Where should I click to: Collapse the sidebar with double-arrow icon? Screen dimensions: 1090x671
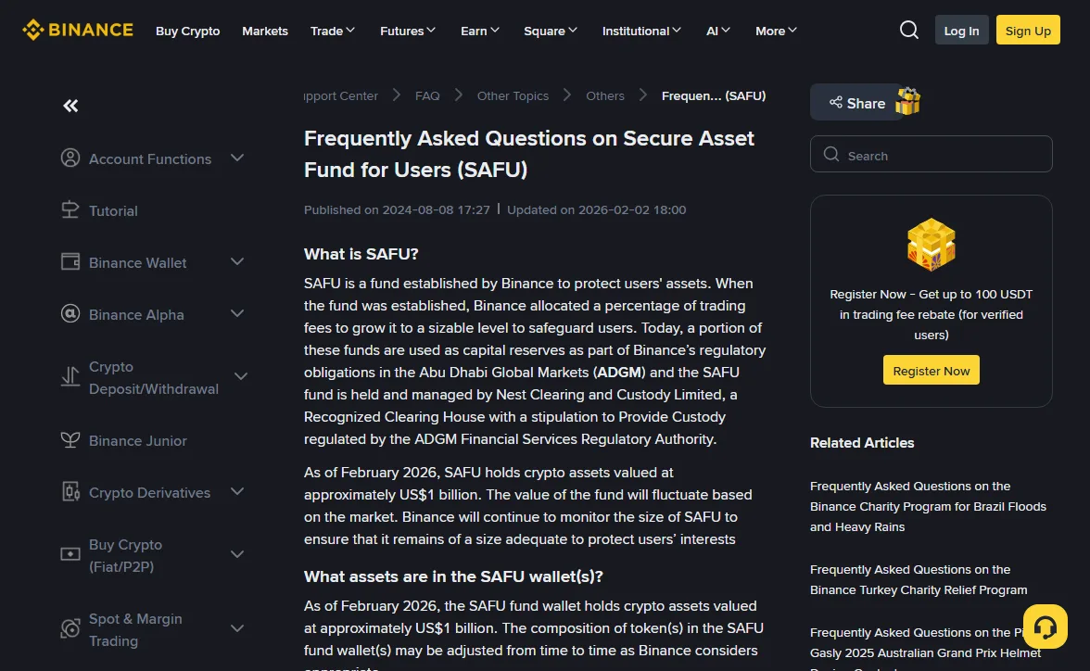pyautogui.click(x=70, y=106)
